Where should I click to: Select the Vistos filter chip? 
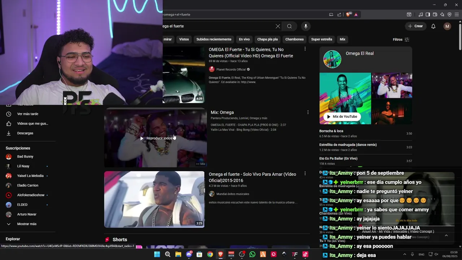pos(184,39)
